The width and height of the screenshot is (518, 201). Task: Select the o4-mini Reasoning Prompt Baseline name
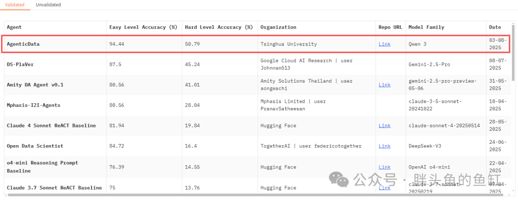[x=42, y=167]
